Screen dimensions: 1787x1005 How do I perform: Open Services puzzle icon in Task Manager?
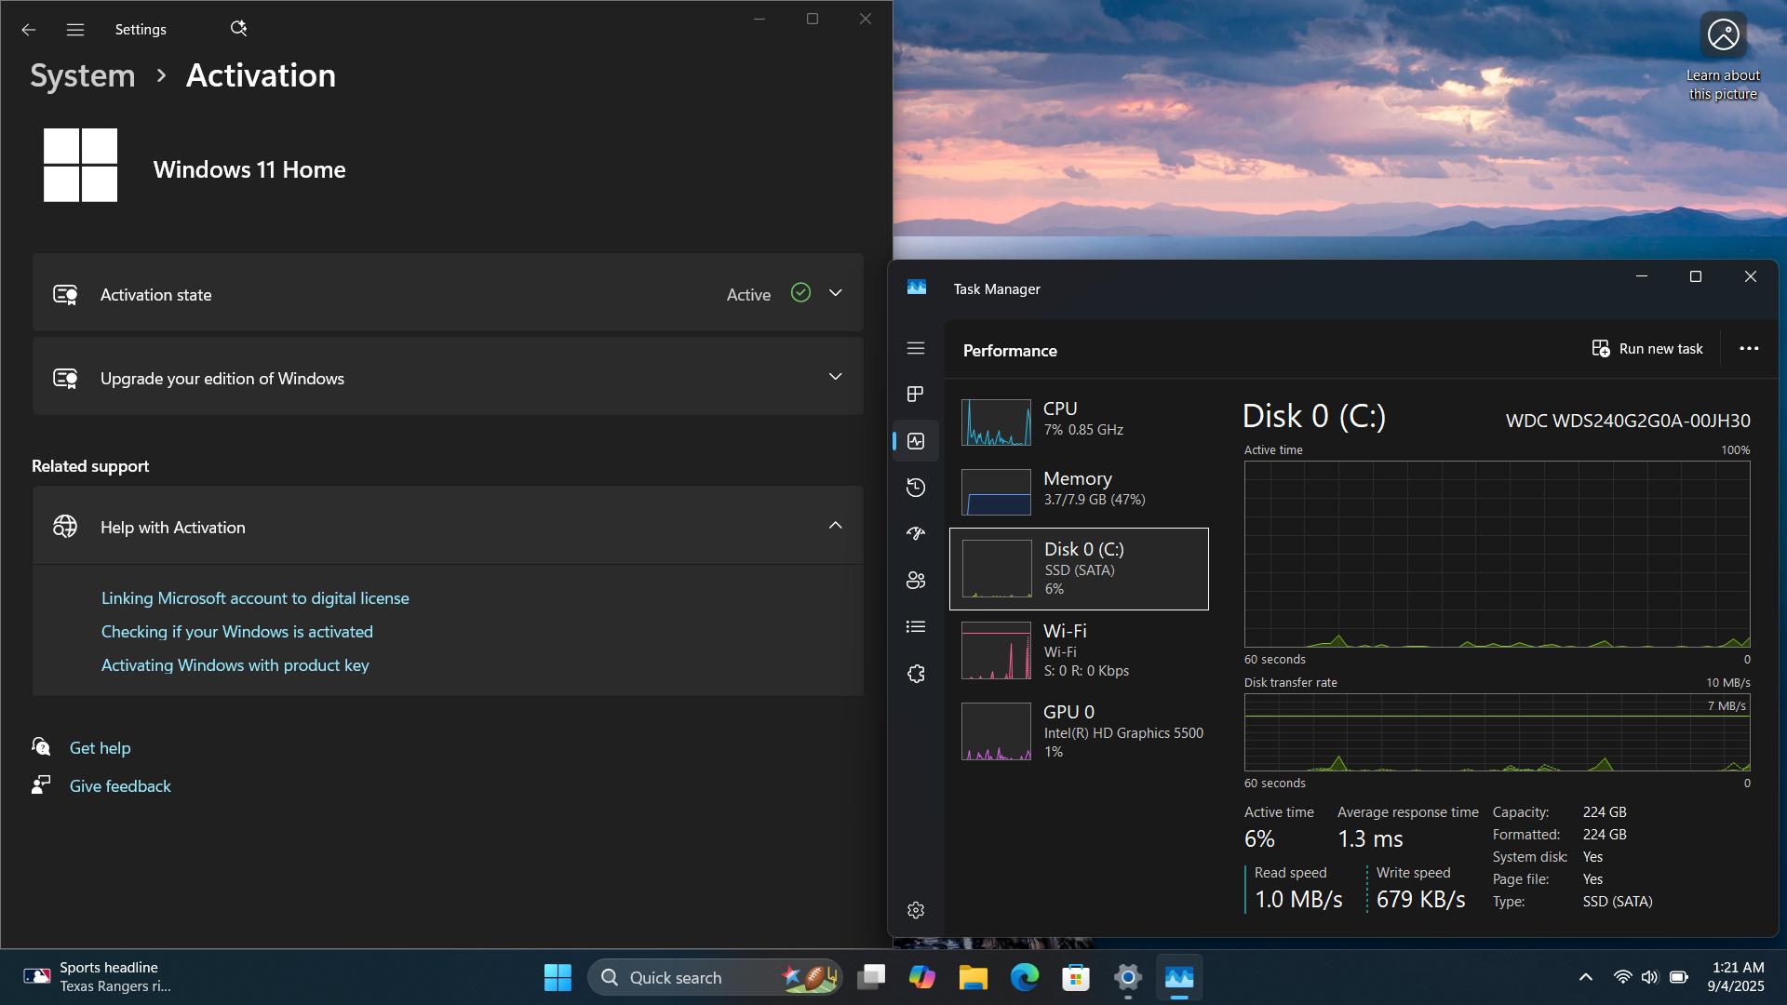[x=916, y=674]
